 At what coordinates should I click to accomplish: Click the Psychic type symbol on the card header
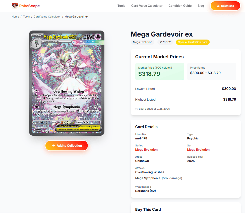[98, 37]
